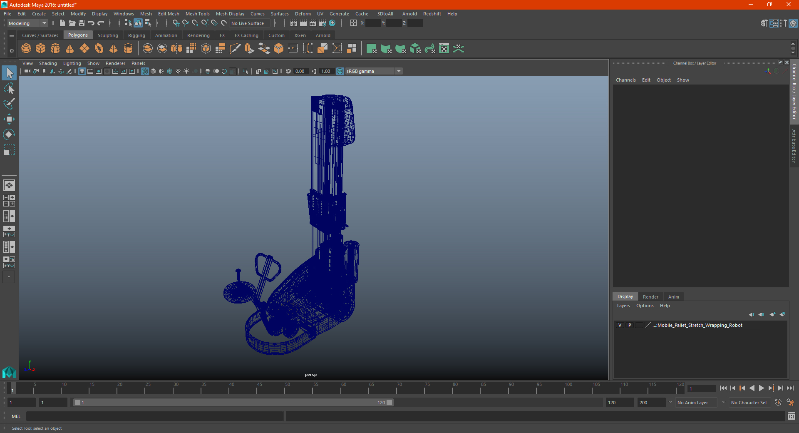Click the Combine meshes shelf icon
The image size is (799, 433).
click(148, 49)
